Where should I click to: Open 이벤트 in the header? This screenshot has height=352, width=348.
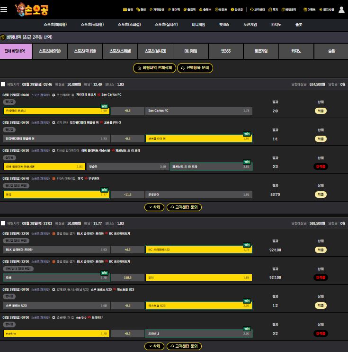pyautogui.click(x=310, y=9)
